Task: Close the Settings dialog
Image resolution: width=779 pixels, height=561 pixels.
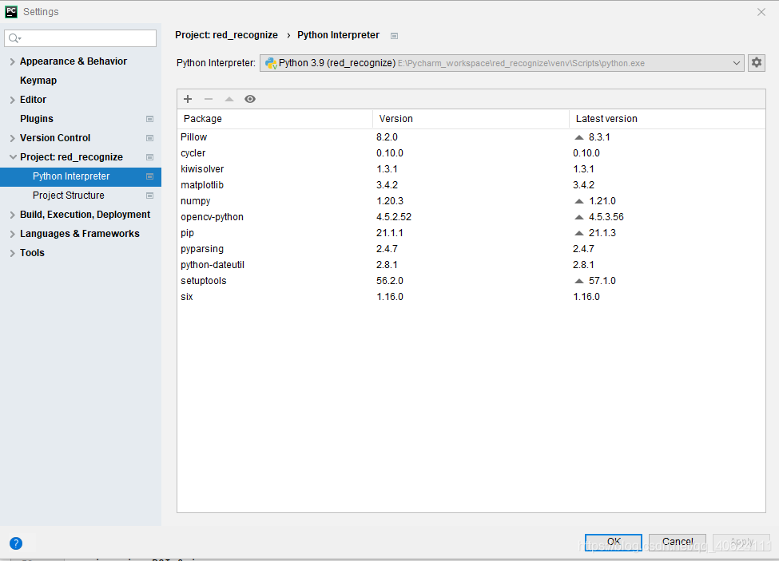Action: [761, 12]
